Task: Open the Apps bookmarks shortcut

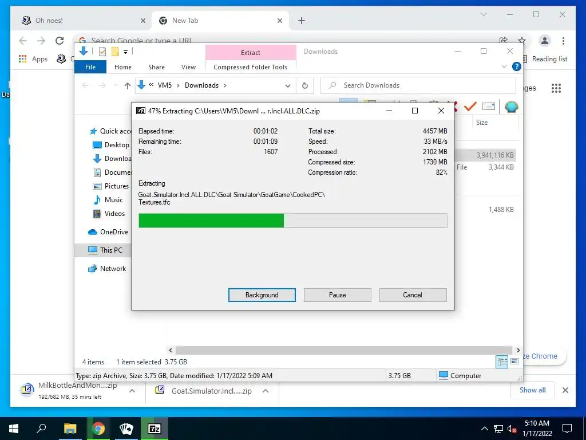Action: pos(33,59)
